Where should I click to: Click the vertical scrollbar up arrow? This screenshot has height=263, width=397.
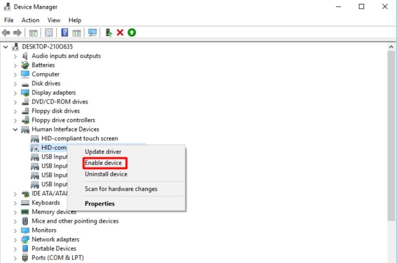tap(391, 47)
